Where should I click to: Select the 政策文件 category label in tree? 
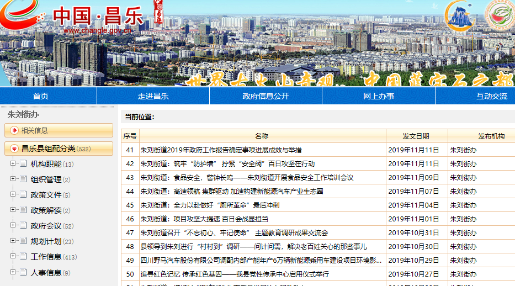pos(46,195)
